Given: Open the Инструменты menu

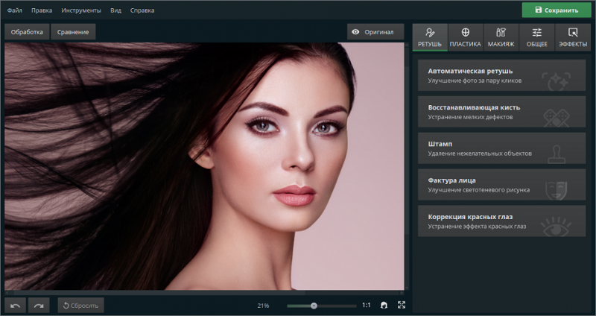Looking at the screenshot, I should (81, 10).
